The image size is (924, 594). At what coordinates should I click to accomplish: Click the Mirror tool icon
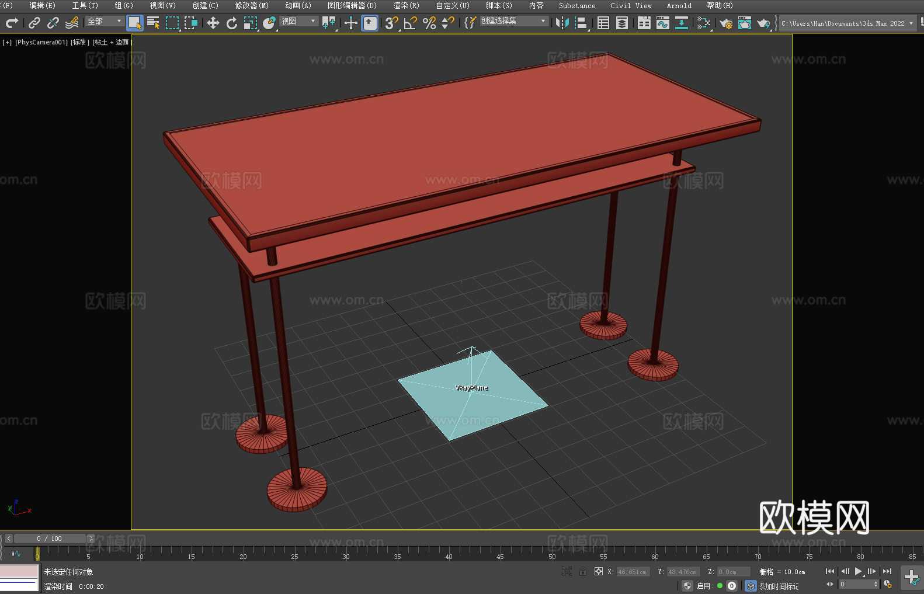[x=562, y=23]
